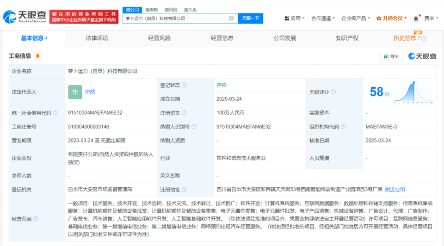Click the info icon beside 统一社会信用代码
The image size is (444, 246).
coord(55,113)
